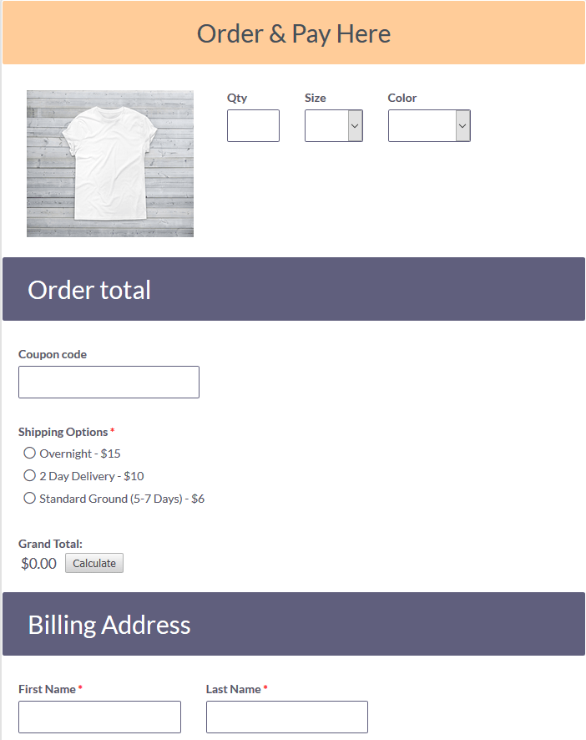Click the Order & Pay Here banner
This screenshot has width=586, height=740.
click(x=293, y=33)
